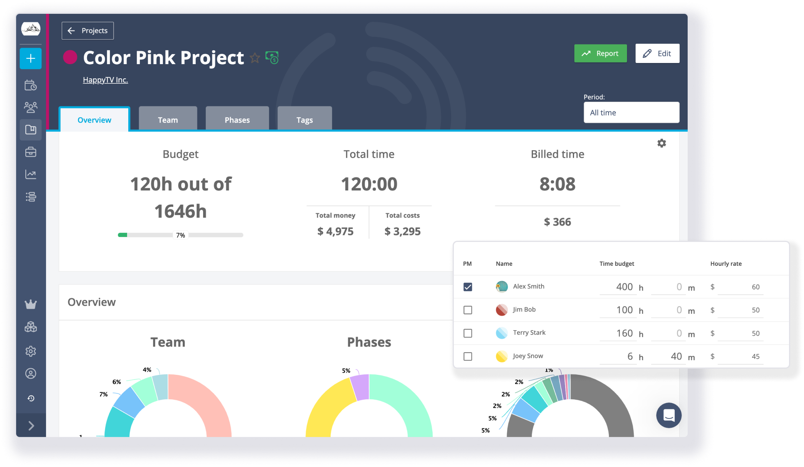Click the add new item icon
This screenshot has height=467, width=804.
pyautogui.click(x=31, y=58)
